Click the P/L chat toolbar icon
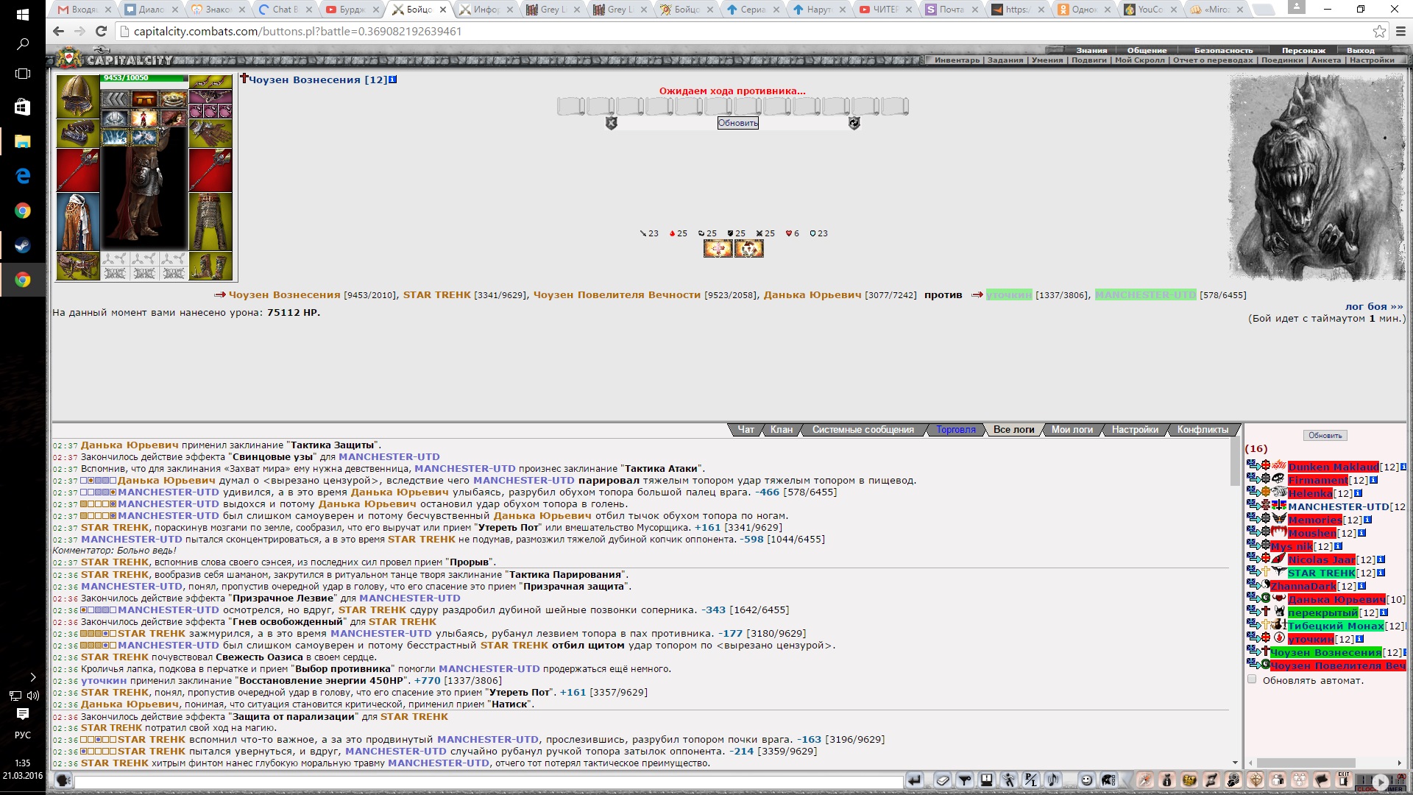 pyautogui.click(x=1031, y=780)
